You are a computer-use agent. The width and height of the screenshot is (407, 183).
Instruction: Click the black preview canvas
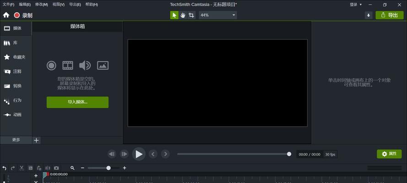point(217,83)
